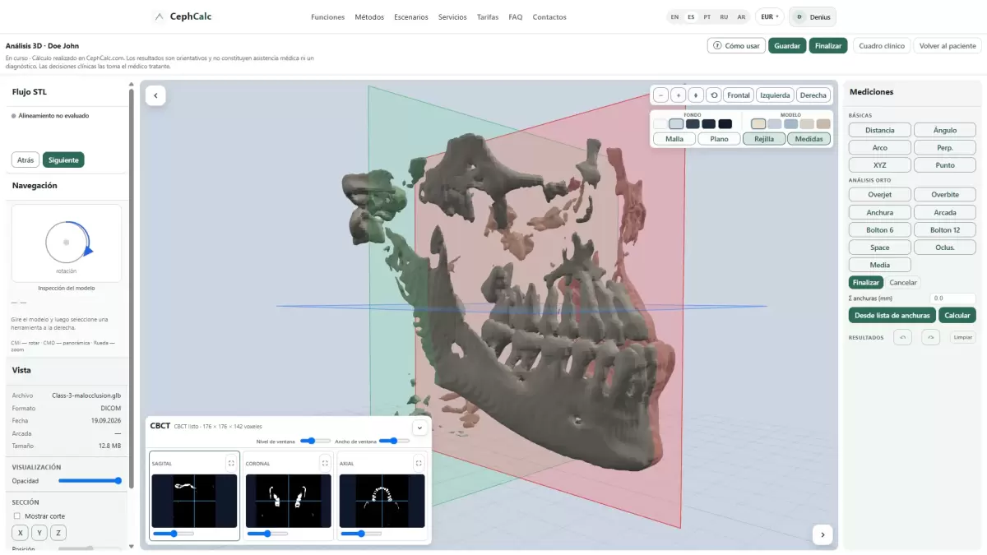
Task: Zoom in with the plus button
Action: [678, 95]
